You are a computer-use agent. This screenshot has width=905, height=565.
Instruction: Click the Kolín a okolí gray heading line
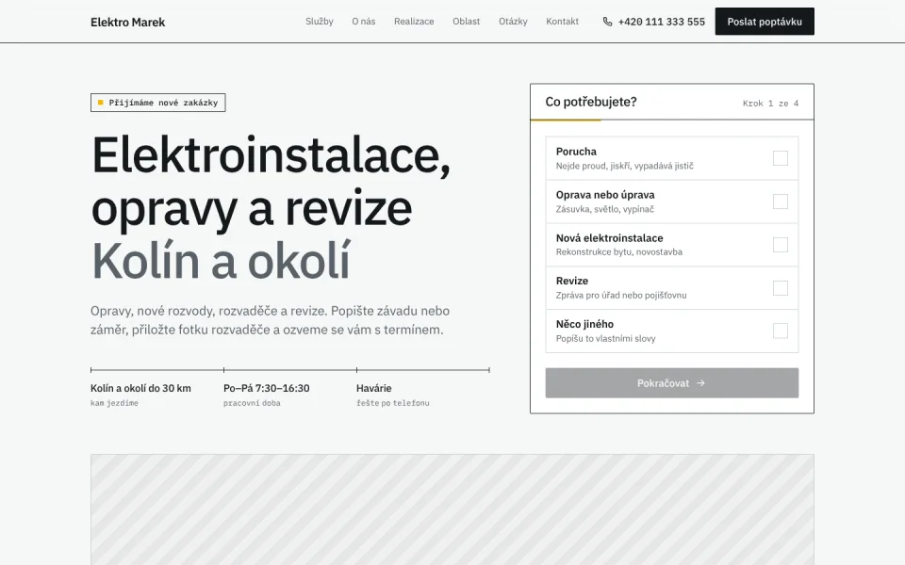(x=221, y=261)
